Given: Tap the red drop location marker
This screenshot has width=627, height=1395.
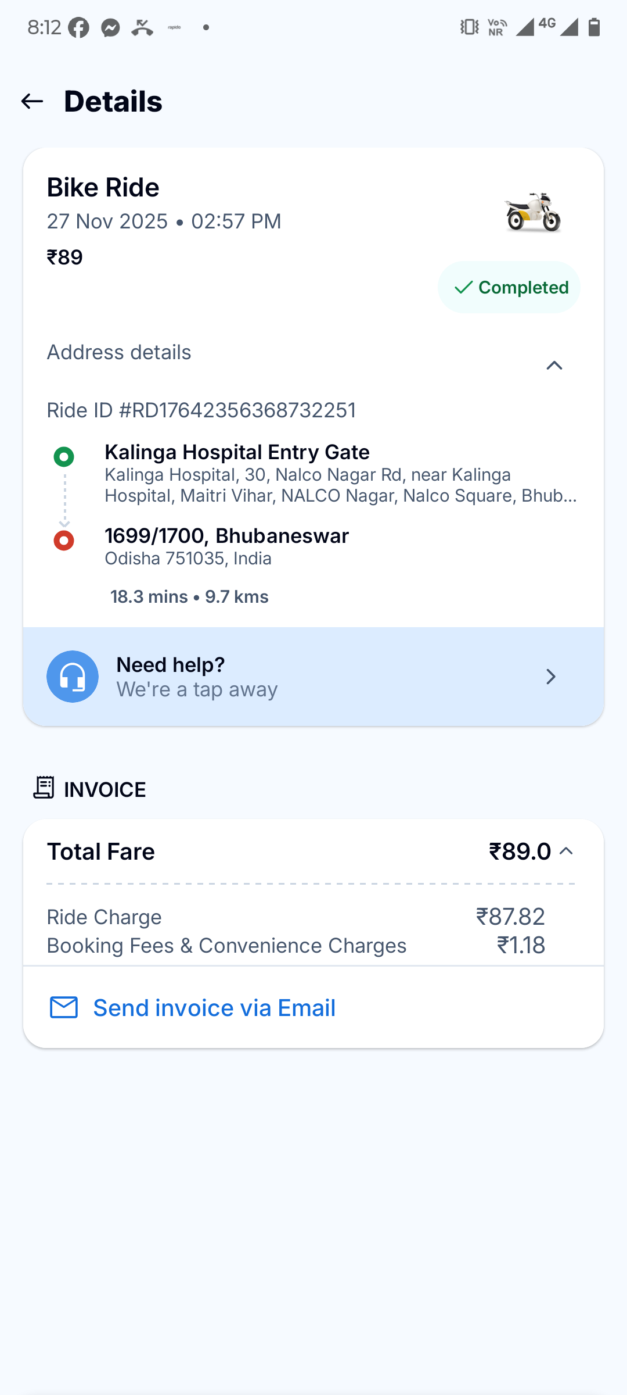Looking at the screenshot, I should coord(64,541).
